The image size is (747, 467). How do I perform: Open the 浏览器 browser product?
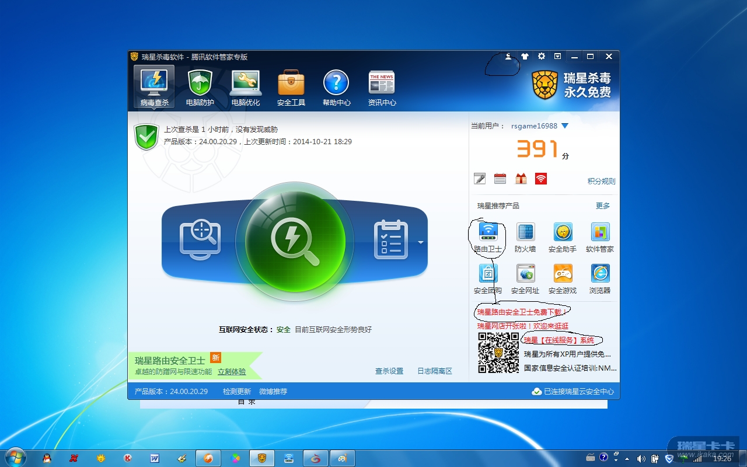(x=600, y=279)
